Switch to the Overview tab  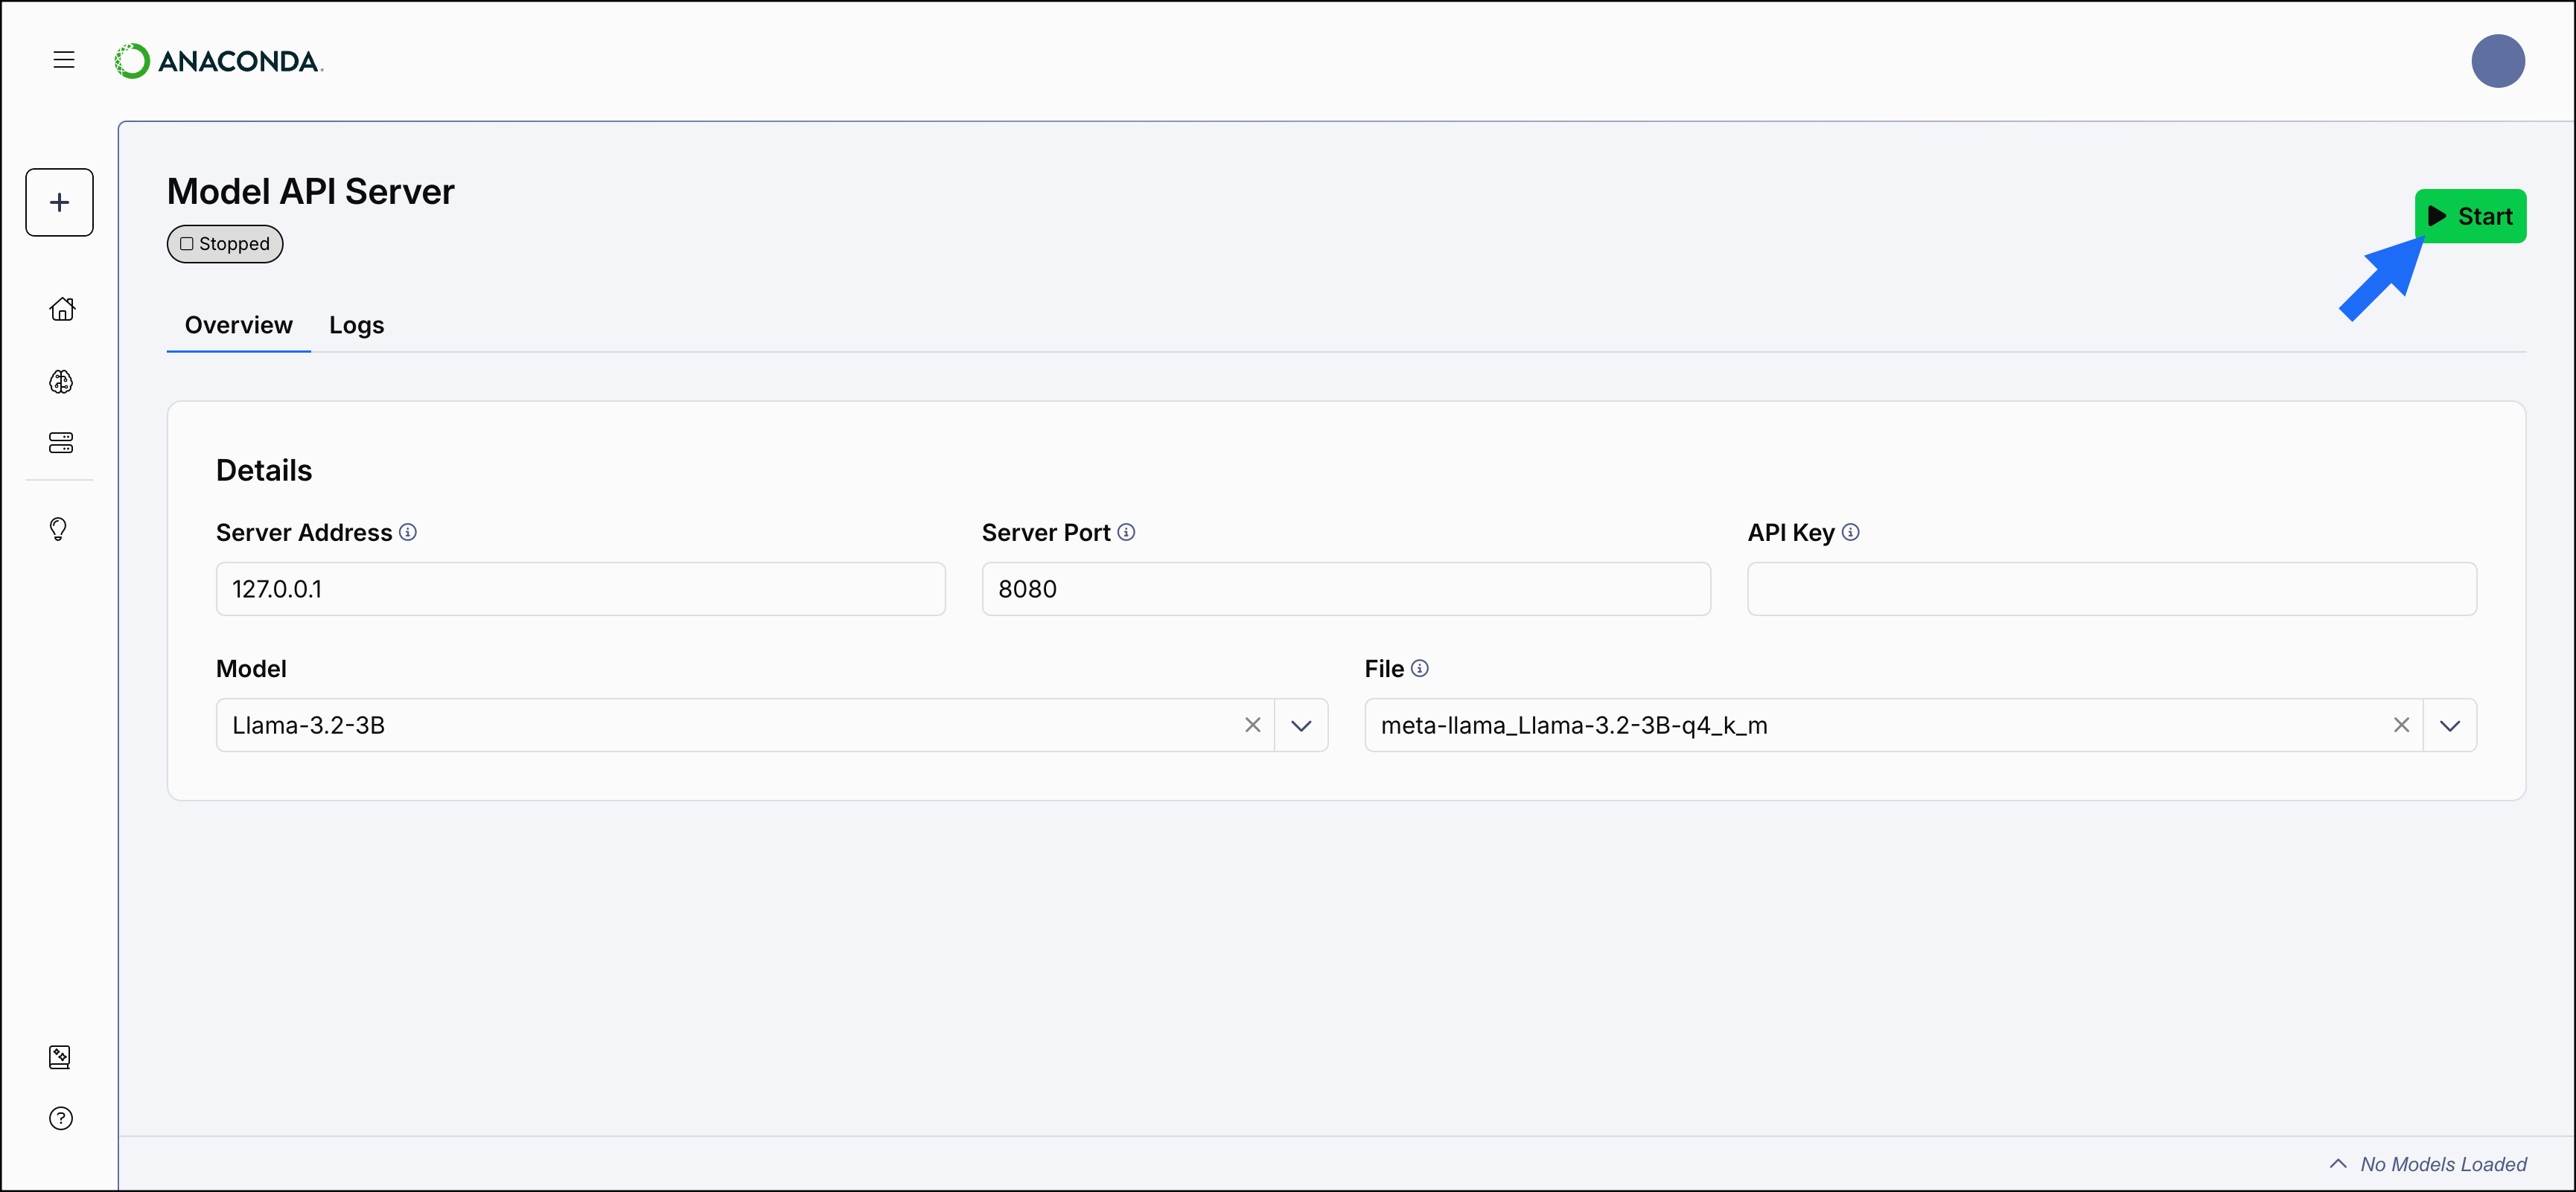click(x=238, y=324)
